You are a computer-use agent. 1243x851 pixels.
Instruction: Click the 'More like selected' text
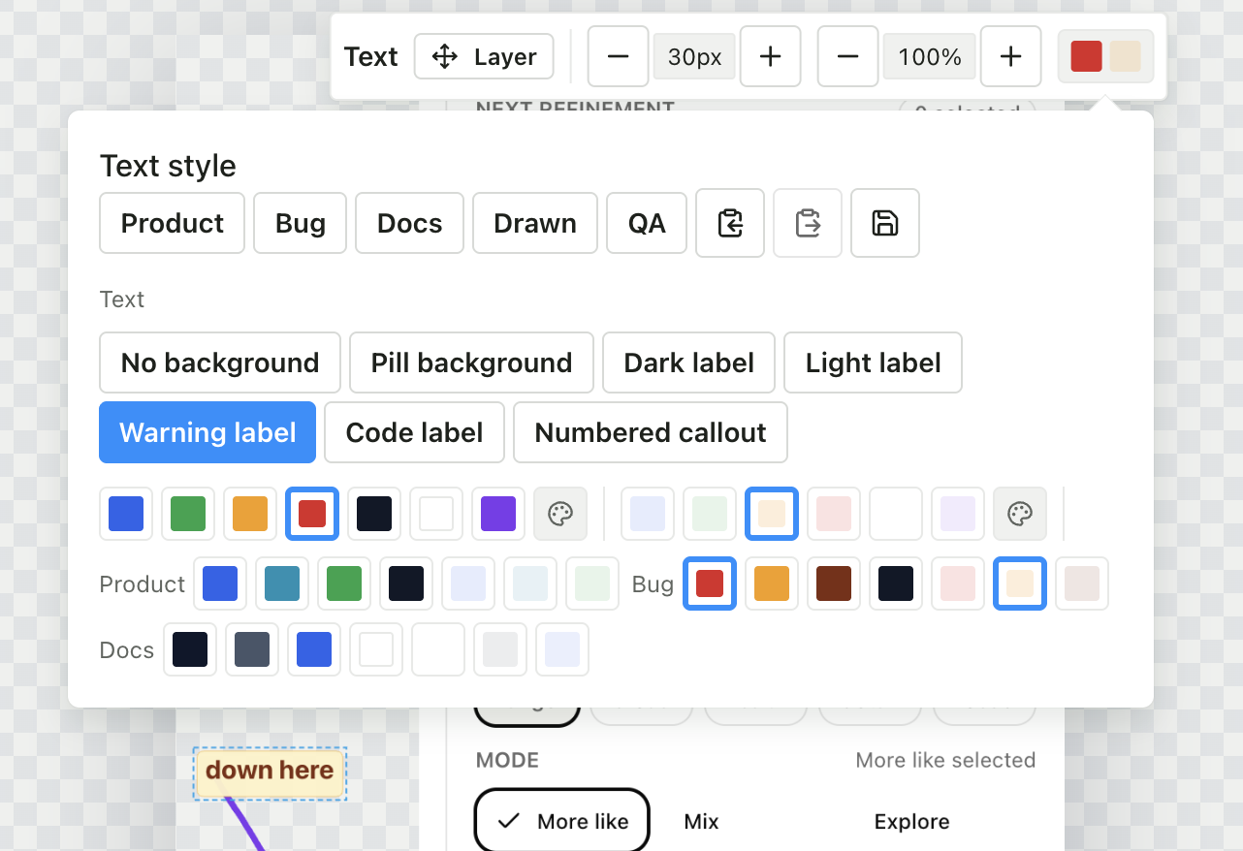(x=945, y=760)
